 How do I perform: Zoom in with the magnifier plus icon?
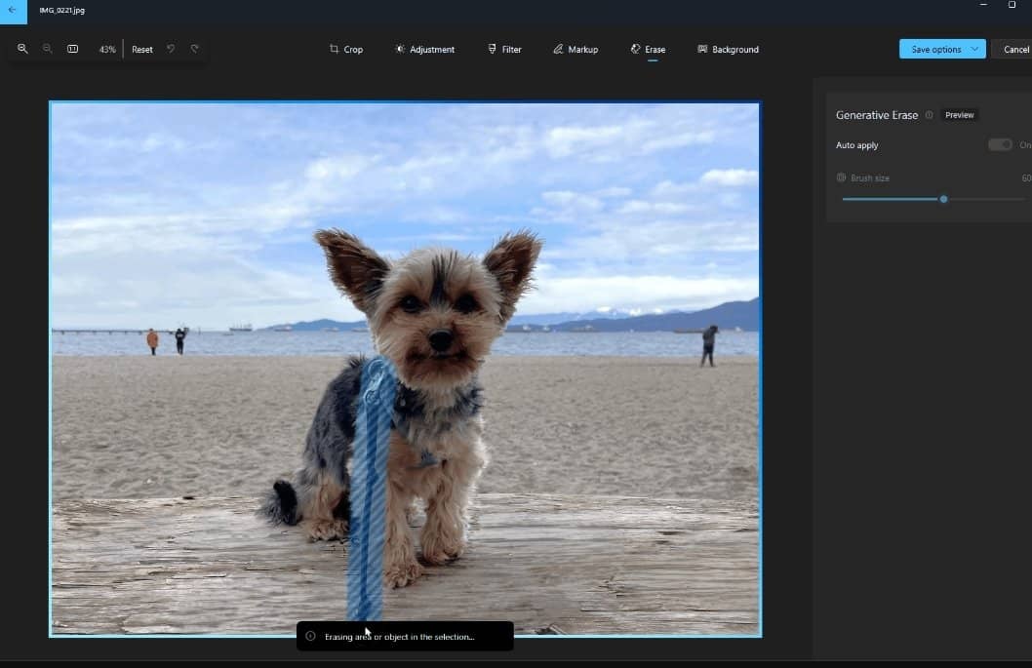click(22, 49)
